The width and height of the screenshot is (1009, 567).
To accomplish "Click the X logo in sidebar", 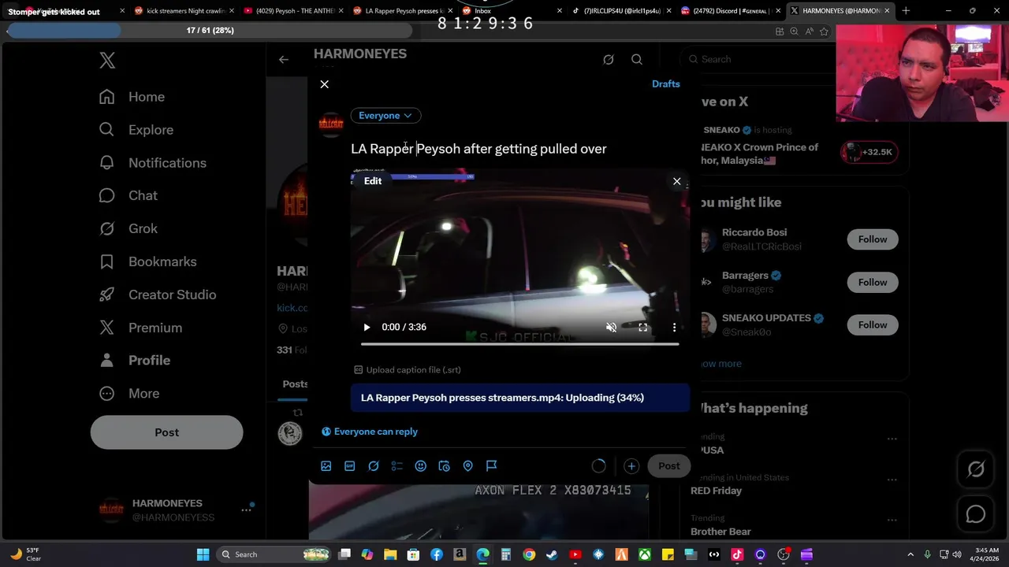I will click(107, 61).
